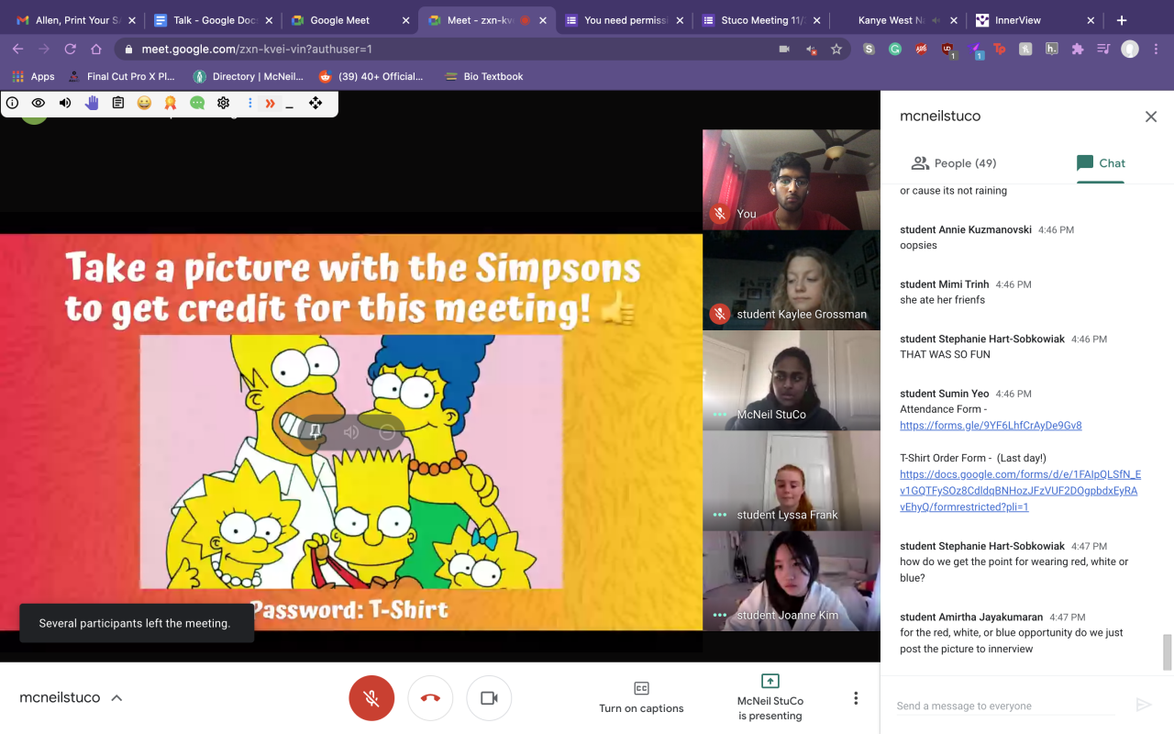Toggle the eye visibility icon in floating toolbar

coord(39,104)
